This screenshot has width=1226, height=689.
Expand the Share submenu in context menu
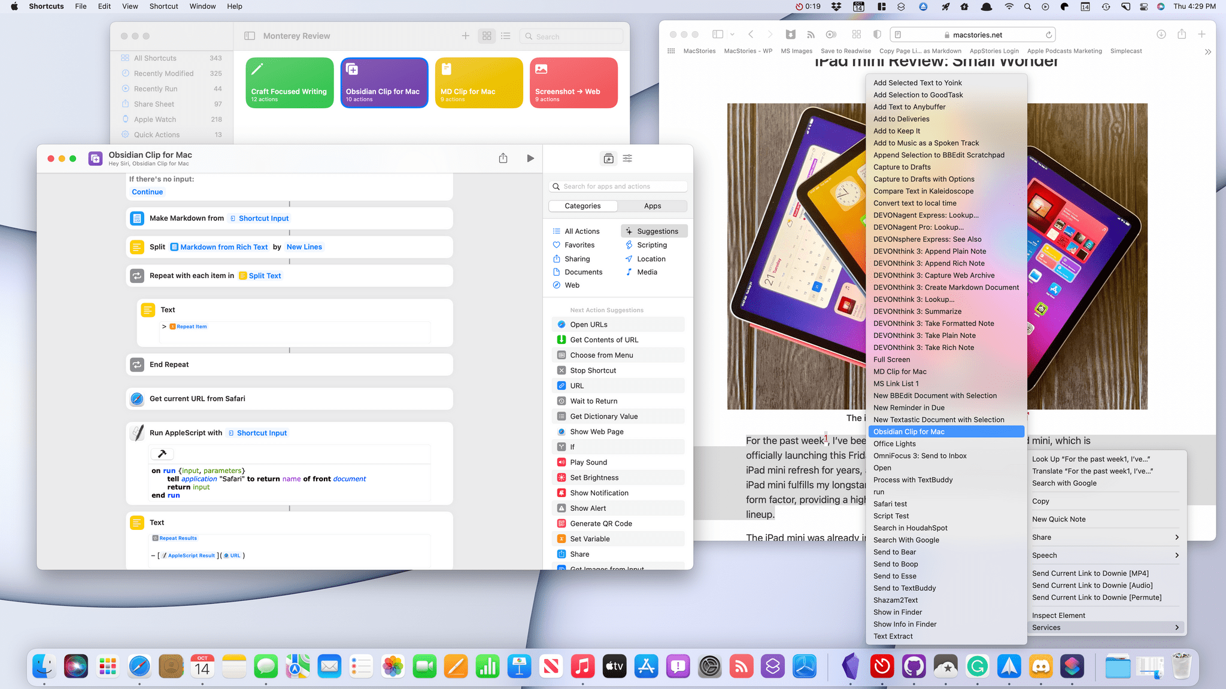point(1105,537)
